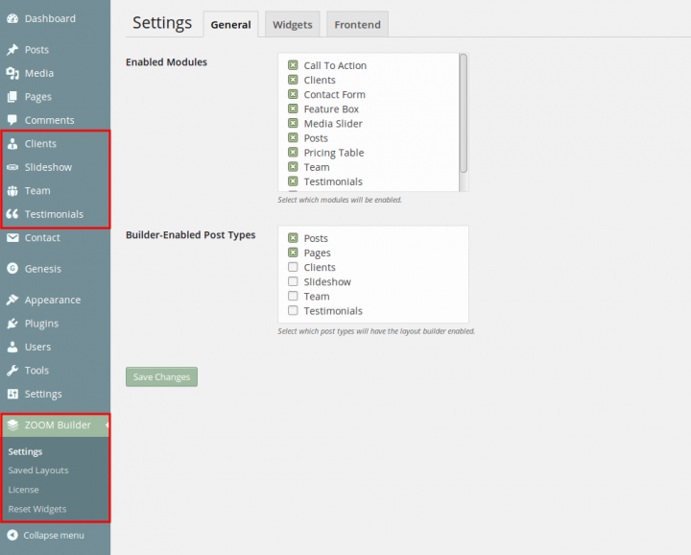Click the Slideshow icon in sidebar
691x555 pixels.
[12, 167]
